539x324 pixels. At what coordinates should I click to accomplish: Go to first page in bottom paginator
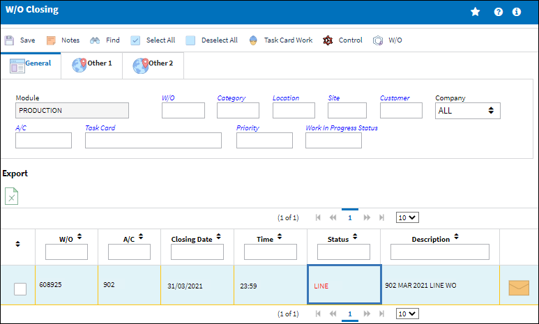318,314
